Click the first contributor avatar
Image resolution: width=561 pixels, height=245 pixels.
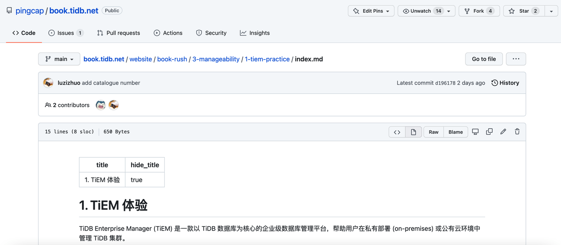101,105
